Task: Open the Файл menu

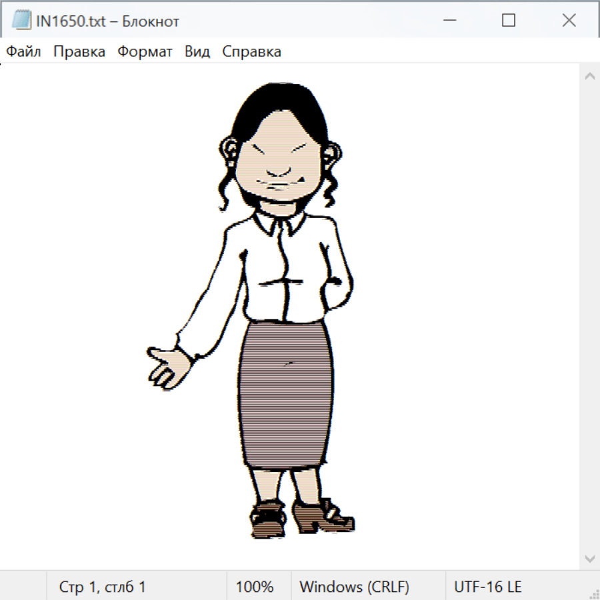Action: pyautogui.click(x=23, y=52)
